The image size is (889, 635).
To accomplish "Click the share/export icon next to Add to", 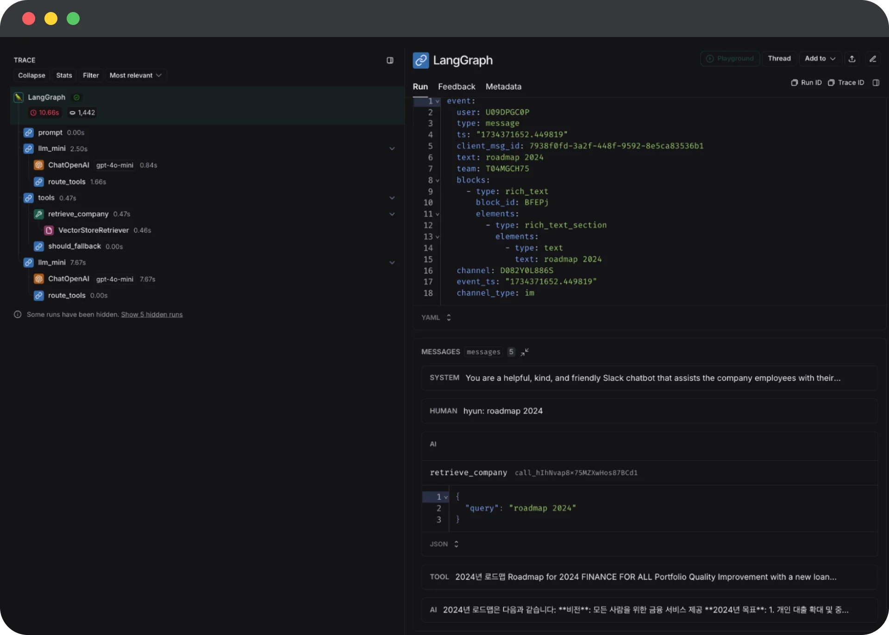I will point(852,59).
